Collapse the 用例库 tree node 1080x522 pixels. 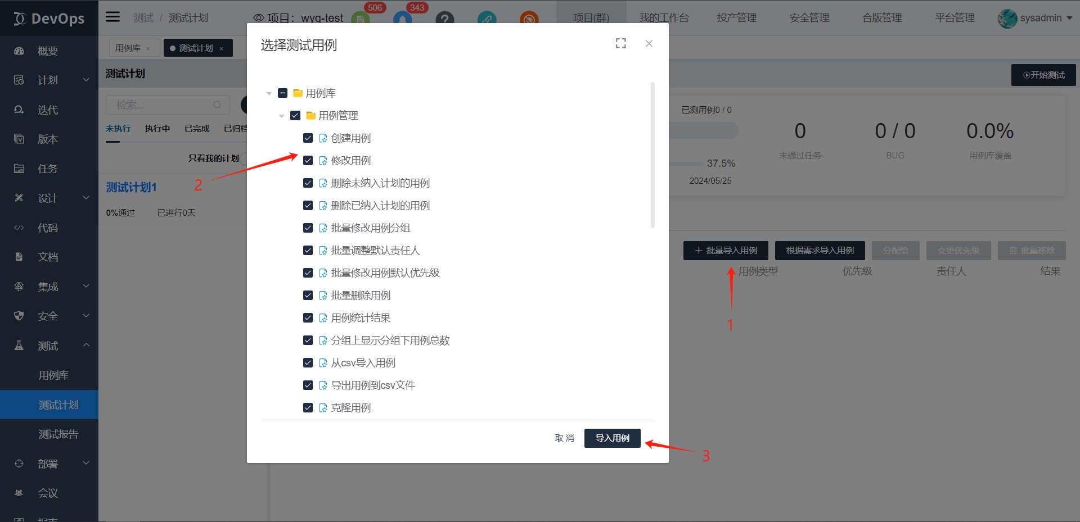(269, 93)
